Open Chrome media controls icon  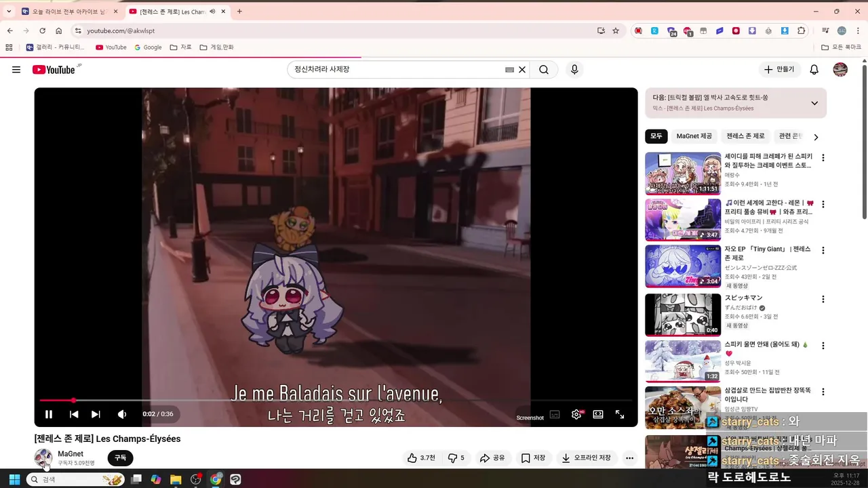pyautogui.click(x=825, y=30)
